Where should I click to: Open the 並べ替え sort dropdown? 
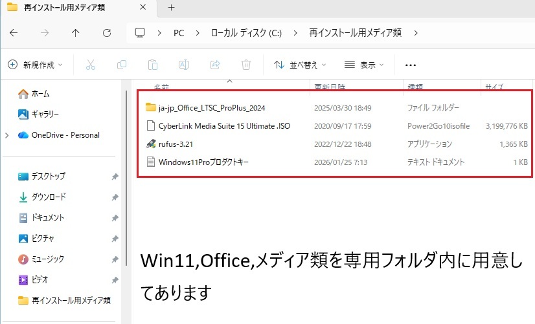coord(300,65)
